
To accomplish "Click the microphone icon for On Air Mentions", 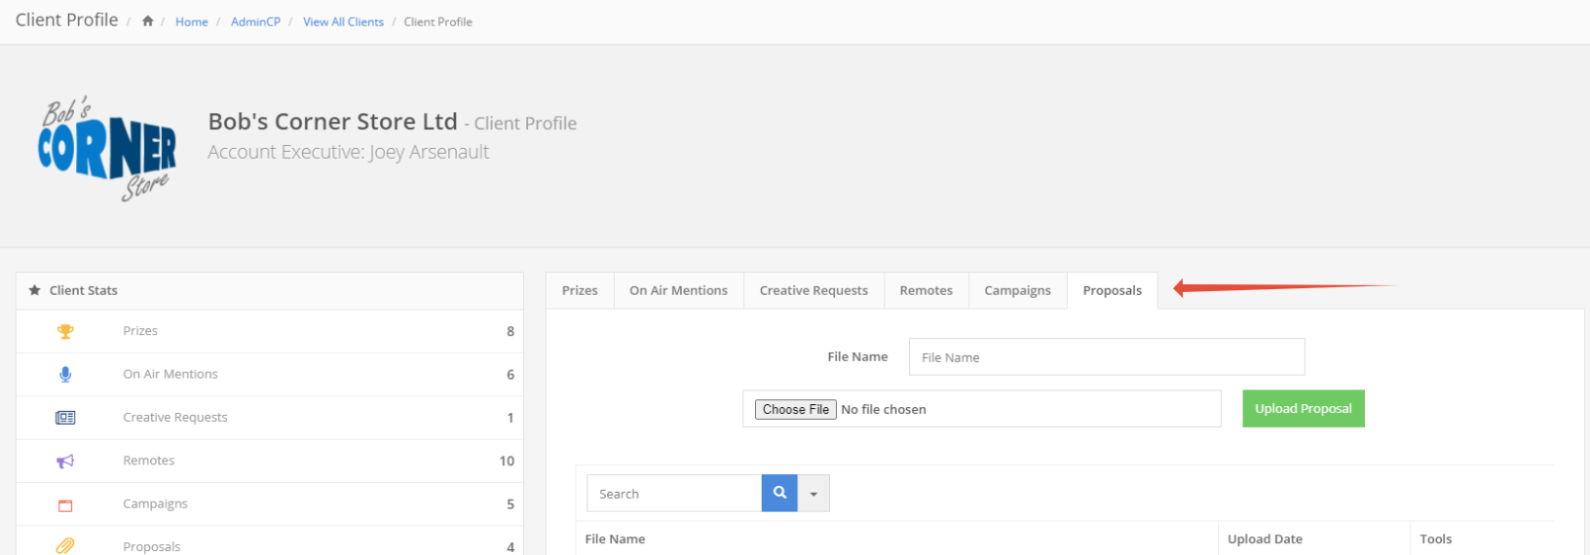I will coord(65,375).
